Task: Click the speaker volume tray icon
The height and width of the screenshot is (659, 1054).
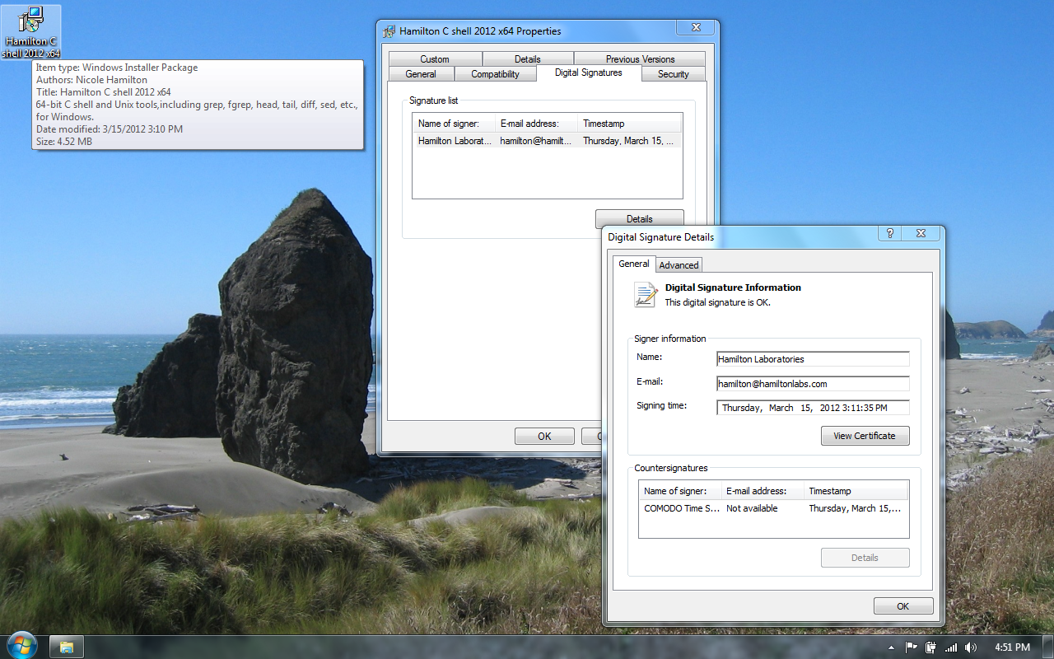Action: point(971,647)
